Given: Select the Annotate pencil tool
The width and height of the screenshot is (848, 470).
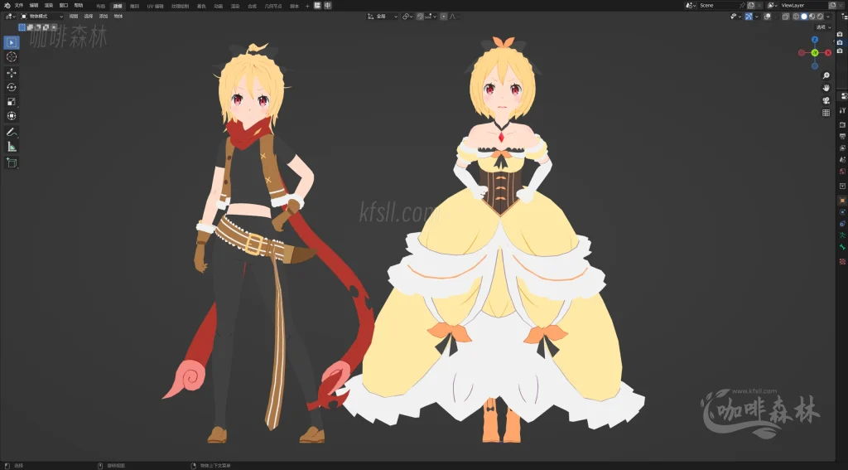Looking at the screenshot, I should [12, 132].
